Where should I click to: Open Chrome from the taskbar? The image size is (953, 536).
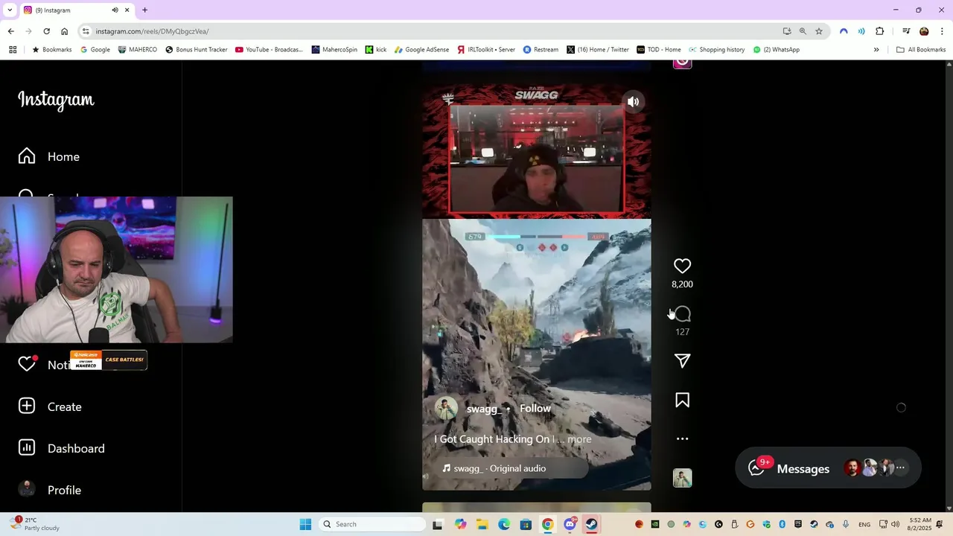[547, 524]
